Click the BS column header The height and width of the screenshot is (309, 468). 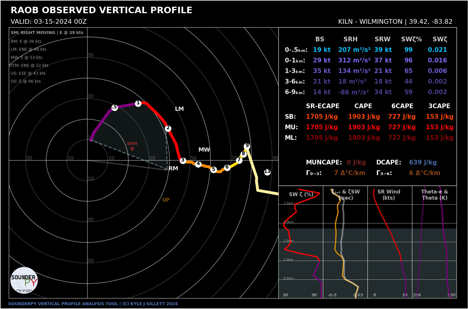[320, 39]
